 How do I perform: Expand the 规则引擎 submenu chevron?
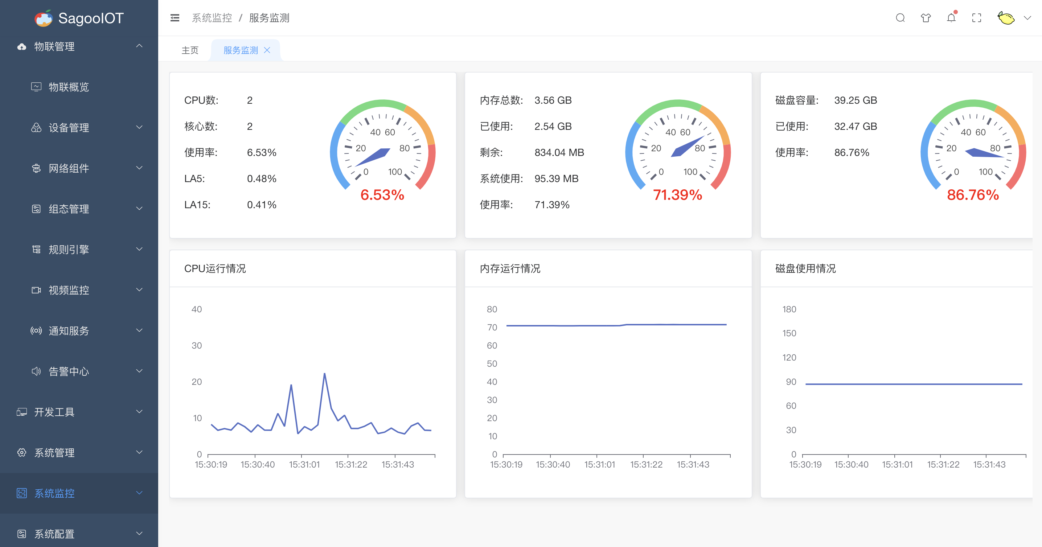(x=139, y=249)
